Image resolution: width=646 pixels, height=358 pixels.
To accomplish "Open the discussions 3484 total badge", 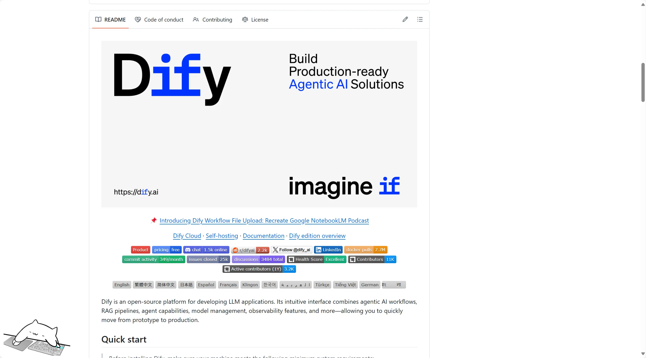I will pos(259,259).
